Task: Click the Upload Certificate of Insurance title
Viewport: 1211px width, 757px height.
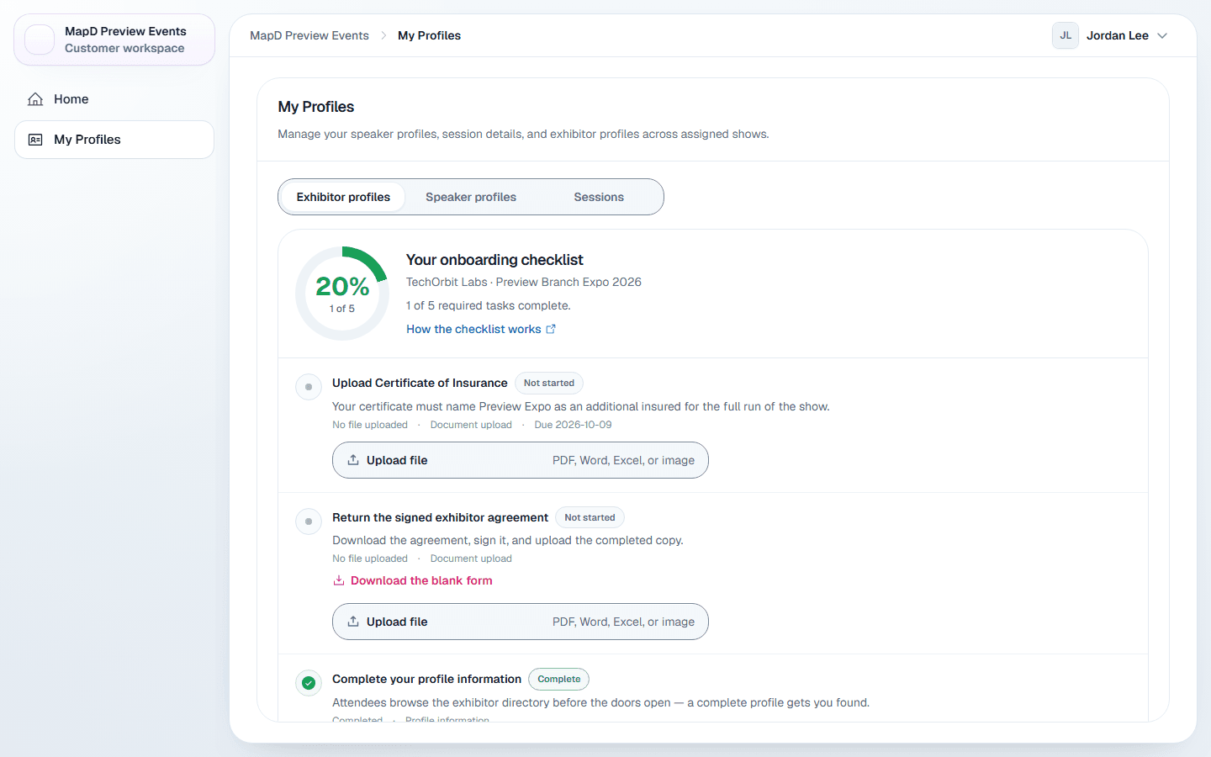Action: (x=420, y=383)
